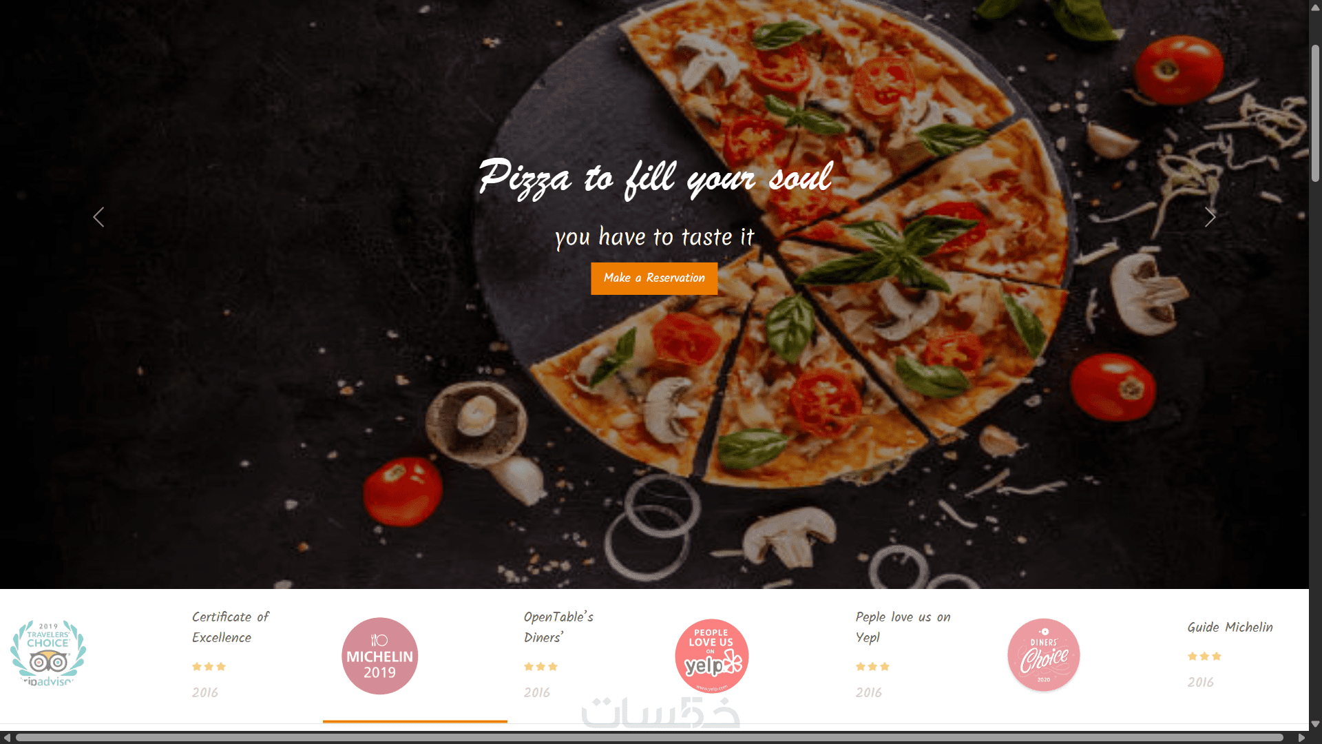Advance to next slide with right arrow
Image resolution: width=1322 pixels, height=744 pixels.
click(x=1210, y=217)
